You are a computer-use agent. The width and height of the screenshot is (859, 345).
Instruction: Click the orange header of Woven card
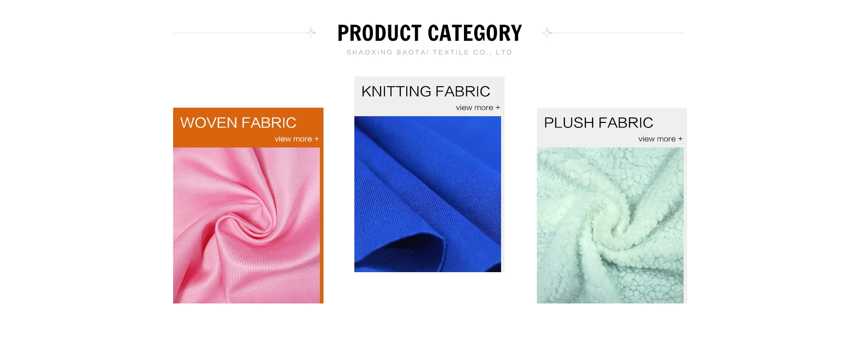click(248, 127)
